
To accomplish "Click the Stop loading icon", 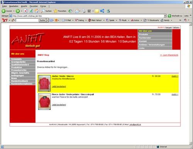I will pos(25,11).
